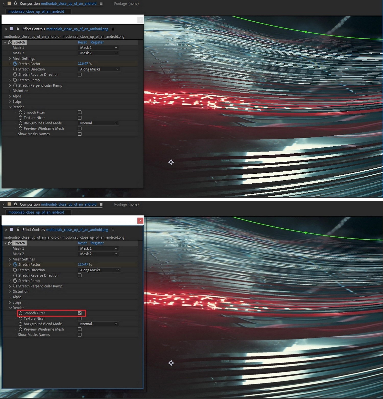
Task: Click anchor point crosshair in lower viewer
Action: pyautogui.click(x=171, y=363)
